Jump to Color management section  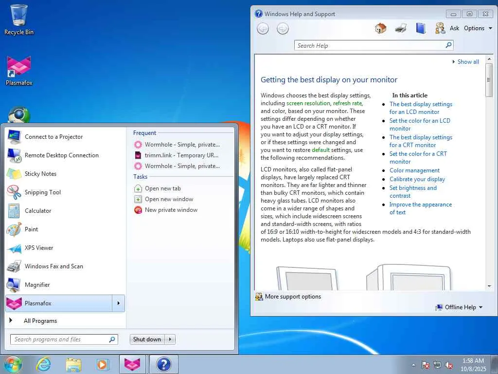pyautogui.click(x=414, y=170)
